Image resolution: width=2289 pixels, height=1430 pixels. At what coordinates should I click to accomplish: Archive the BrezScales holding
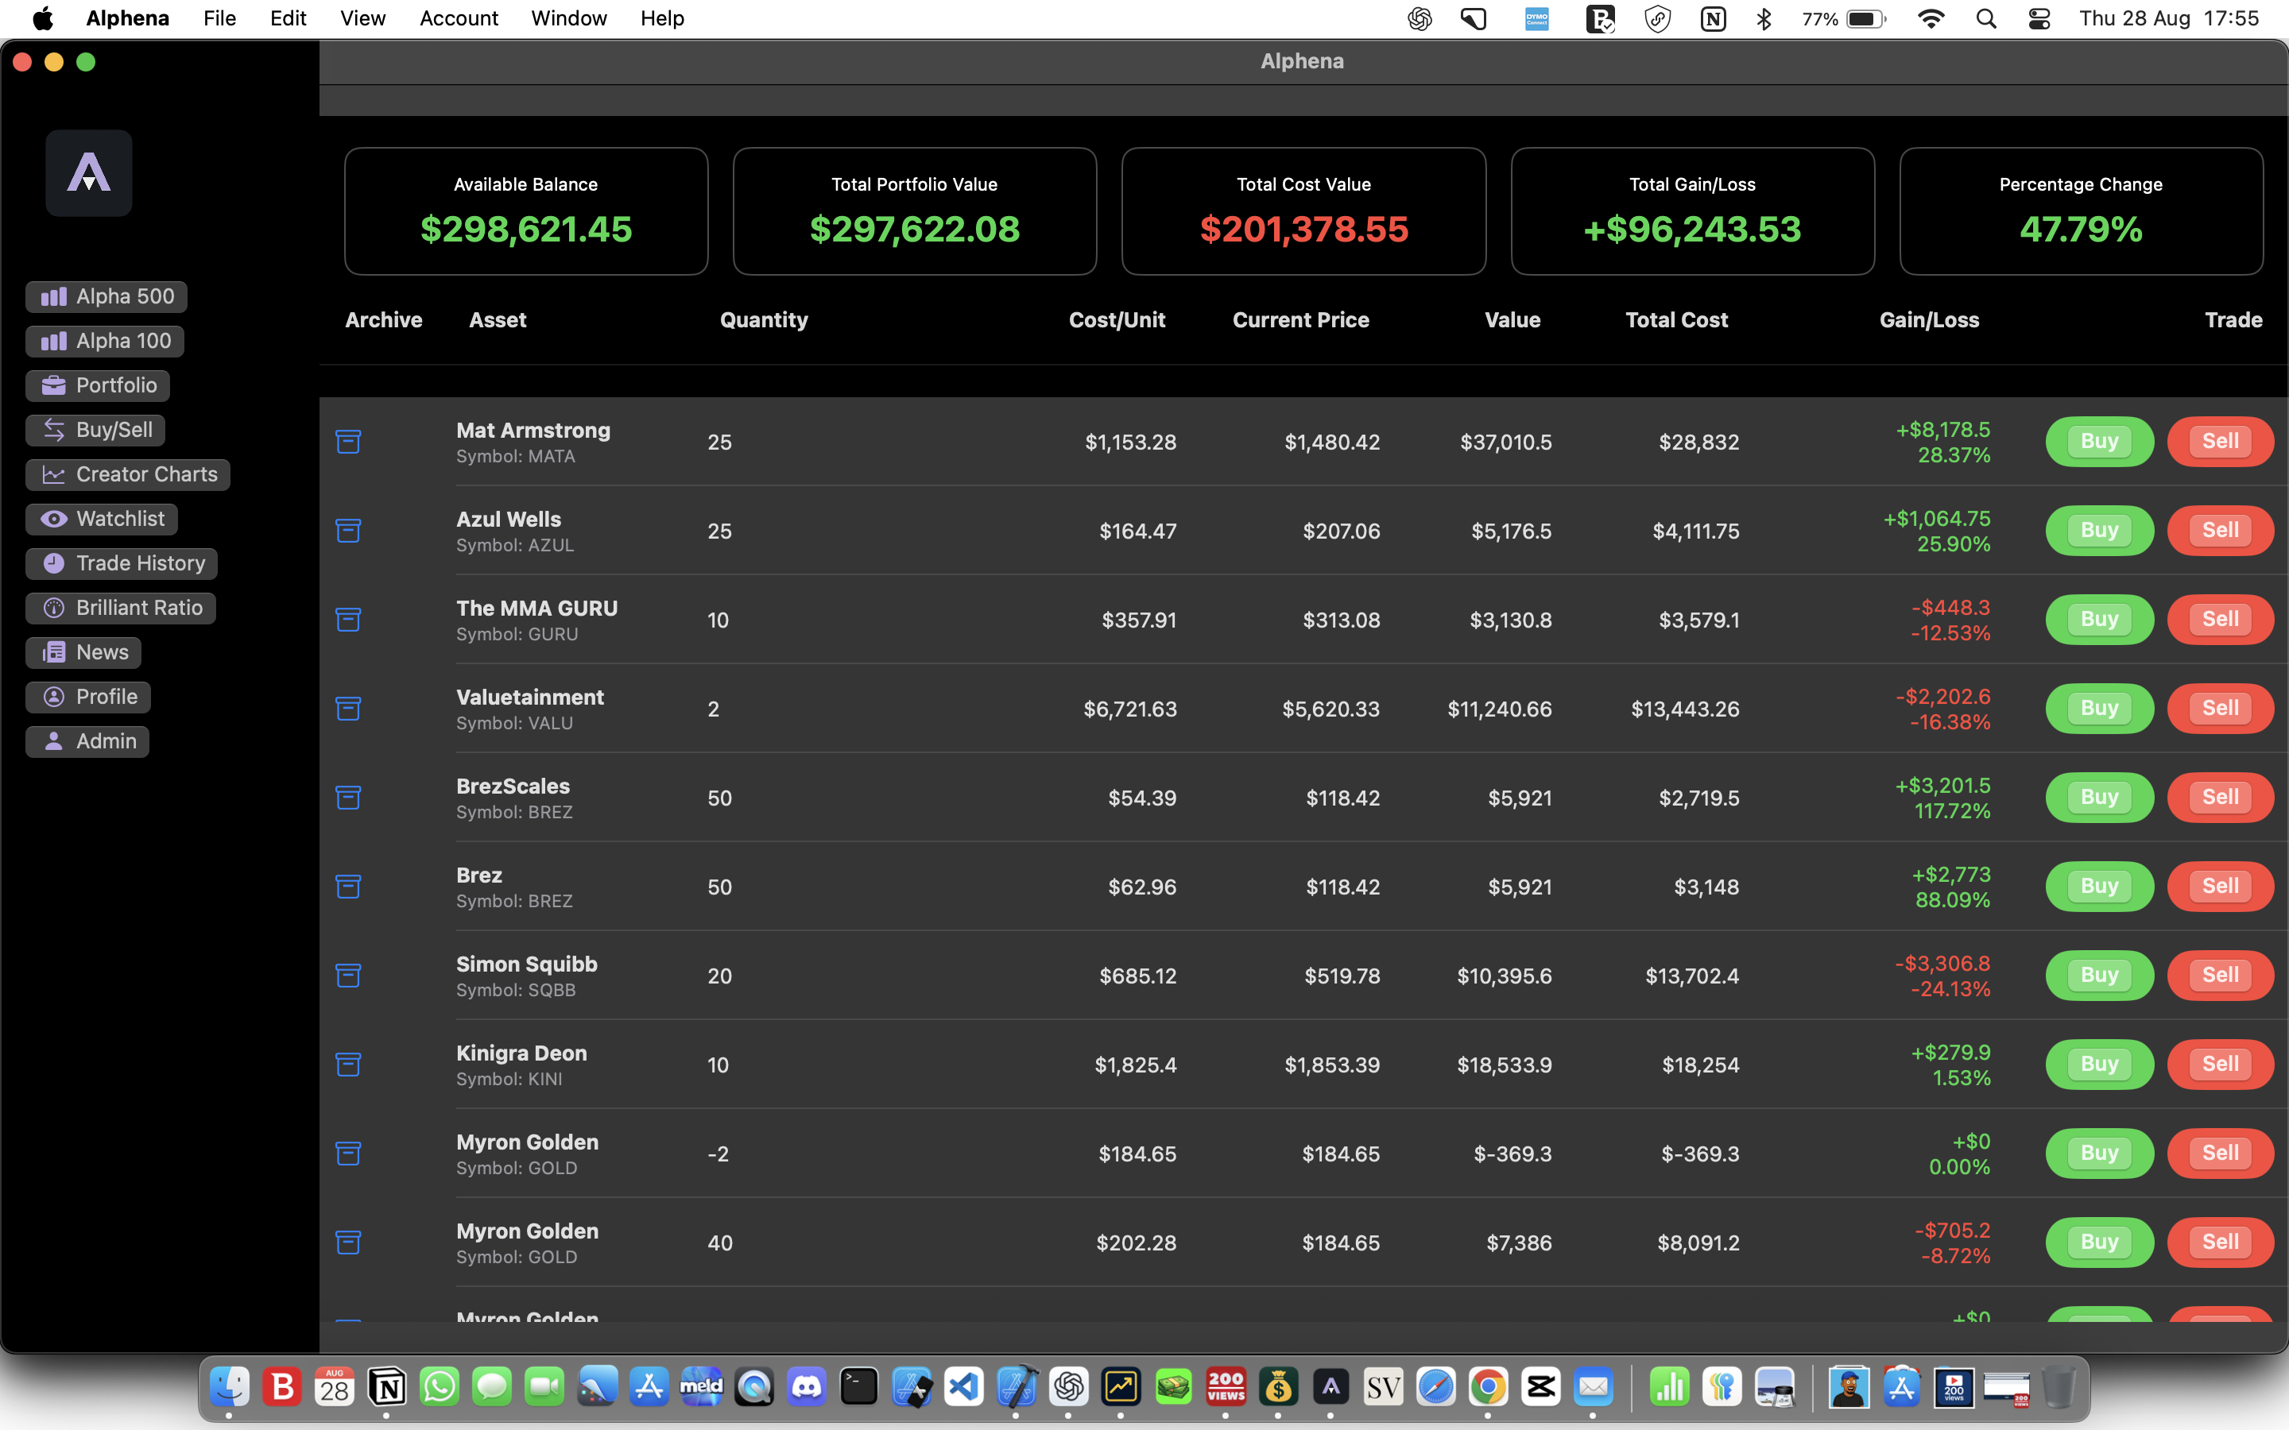click(348, 798)
